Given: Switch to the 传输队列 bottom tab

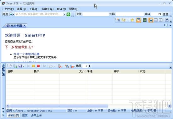Looking at the screenshot, I should (14, 115).
